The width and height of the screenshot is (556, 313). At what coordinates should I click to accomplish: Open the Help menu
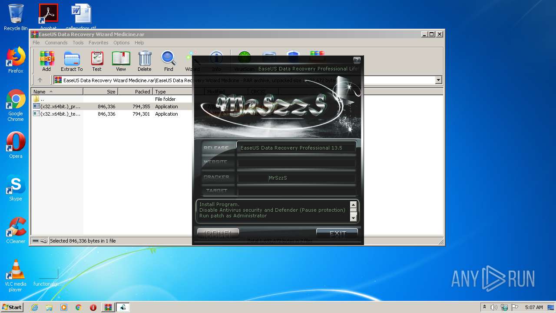click(139, 43)
